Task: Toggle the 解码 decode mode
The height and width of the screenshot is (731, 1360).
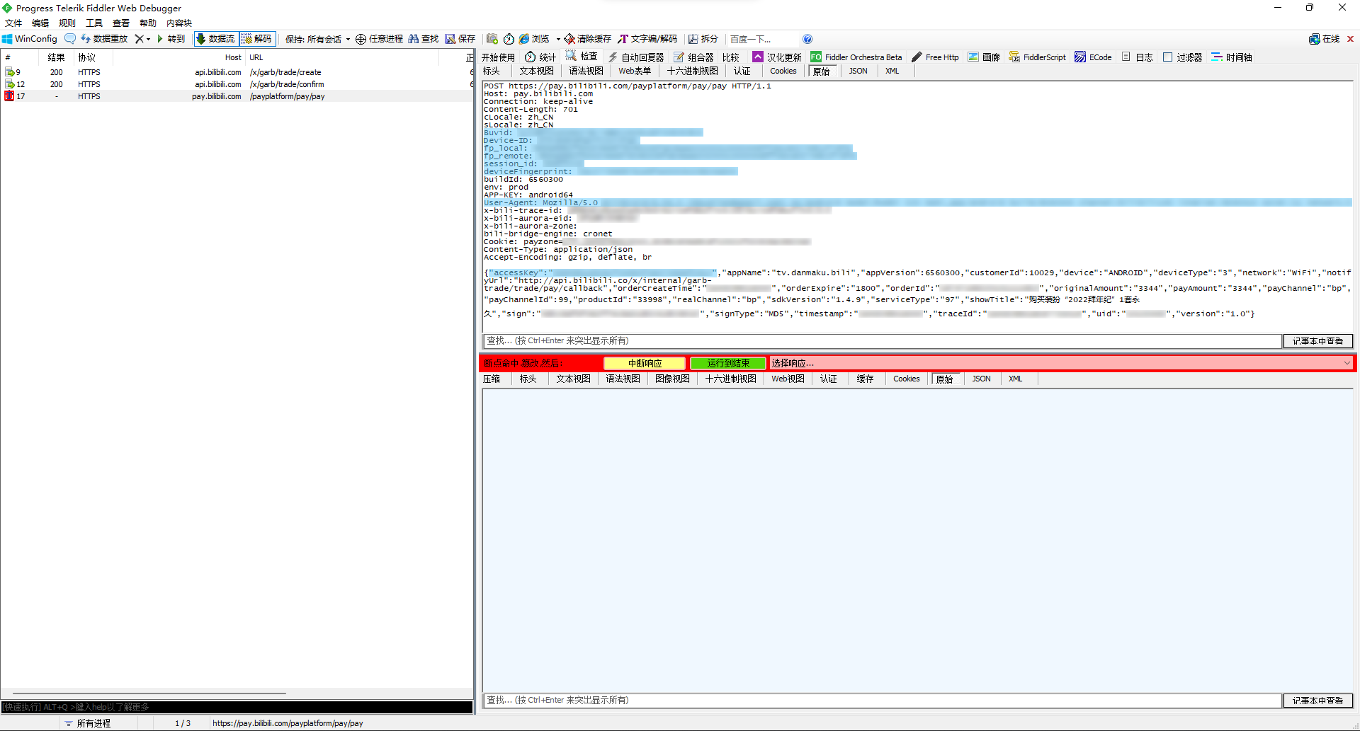Action: [256, 39]
